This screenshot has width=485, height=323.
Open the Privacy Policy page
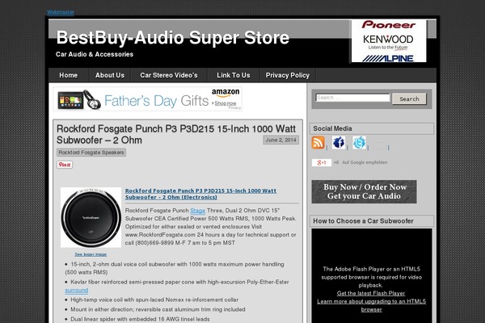coord(287,75)
